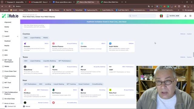
Task: Open the Tezos Explorer link
Action: point(189,57)
